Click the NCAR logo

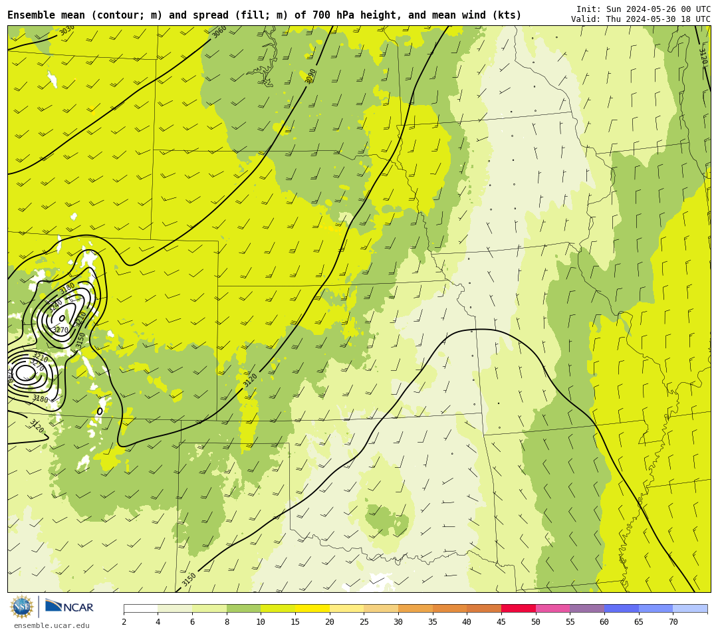tap(69, 607)
